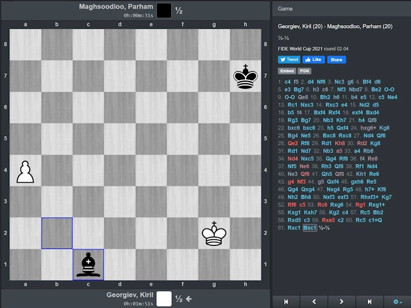Jump to red move 43 g4

291,182
